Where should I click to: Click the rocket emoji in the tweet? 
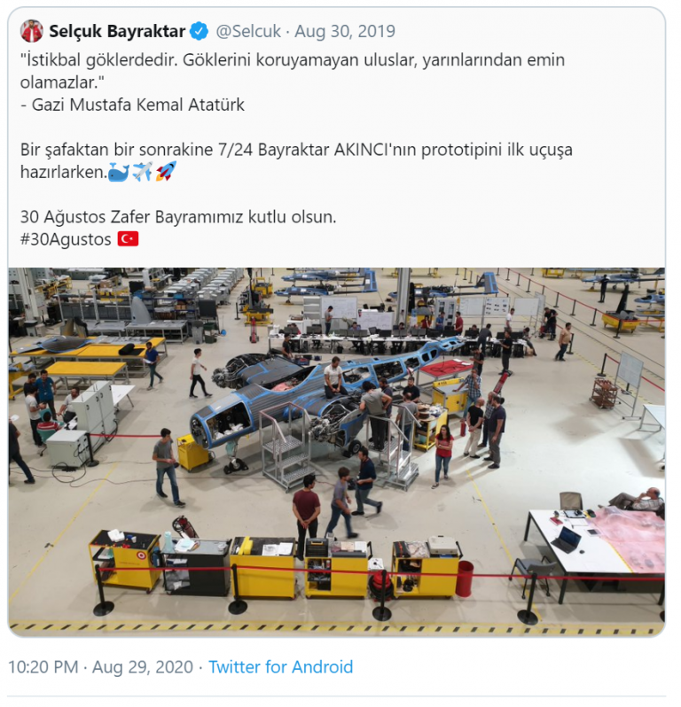pos(166,172)
